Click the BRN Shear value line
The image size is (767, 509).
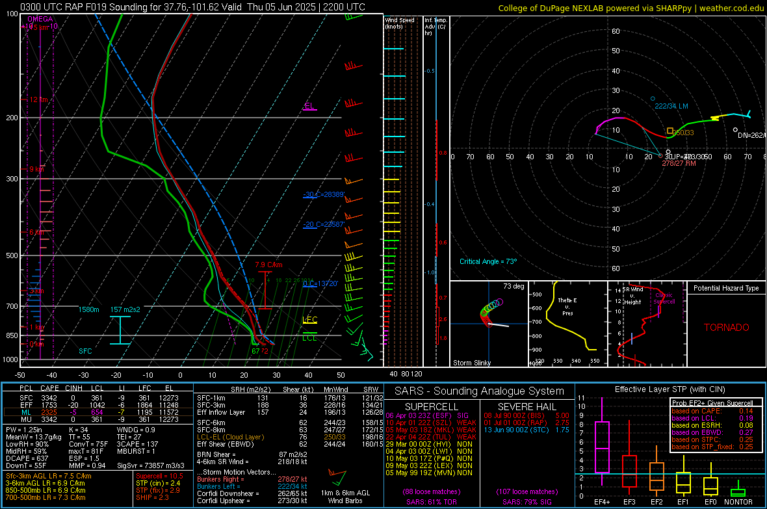point(252,454)
